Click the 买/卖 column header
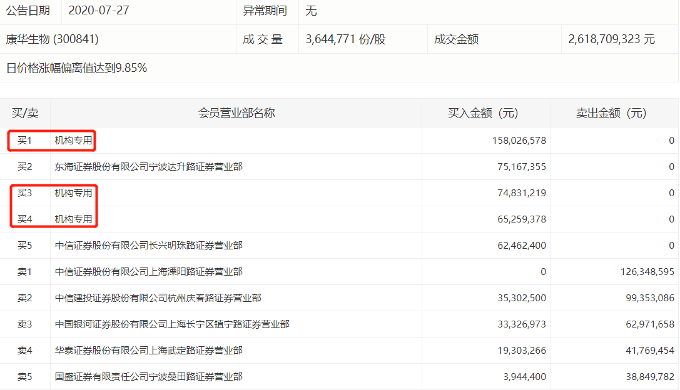 pyautogui.click(x=25, y=113)
